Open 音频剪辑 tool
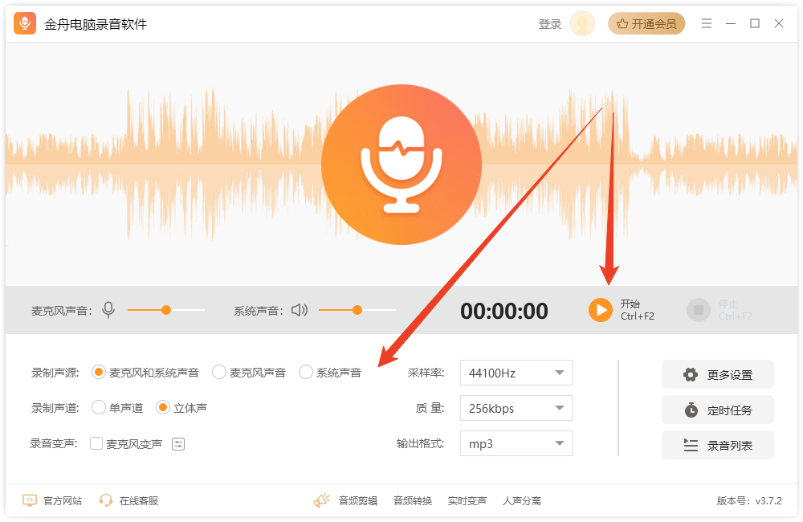 click(x=358, y=500)
